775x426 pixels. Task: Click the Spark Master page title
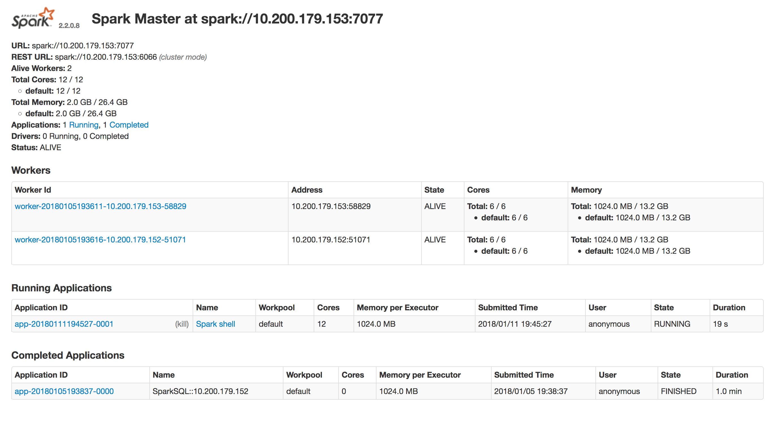coord(237,19)
